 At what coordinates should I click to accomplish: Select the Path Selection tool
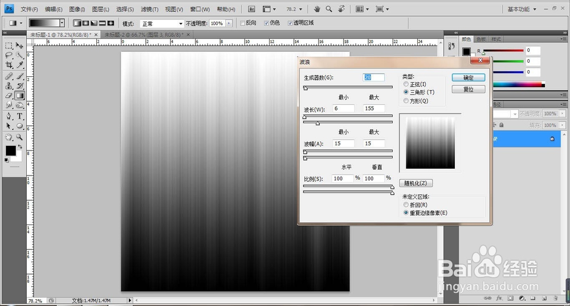tap(9, 126)
